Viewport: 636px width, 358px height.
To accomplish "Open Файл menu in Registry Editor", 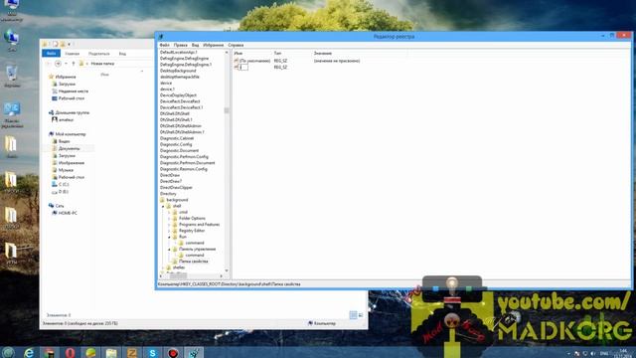I will [164, 45].
